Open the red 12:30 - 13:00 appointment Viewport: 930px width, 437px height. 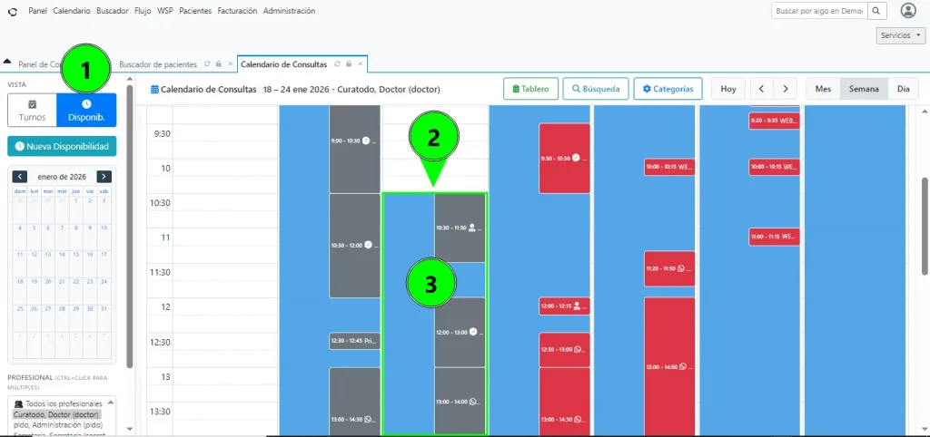click(x=564, y=349)
